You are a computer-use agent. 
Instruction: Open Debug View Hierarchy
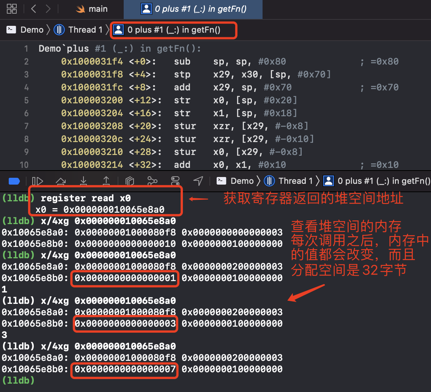click(x=130, y=181)
